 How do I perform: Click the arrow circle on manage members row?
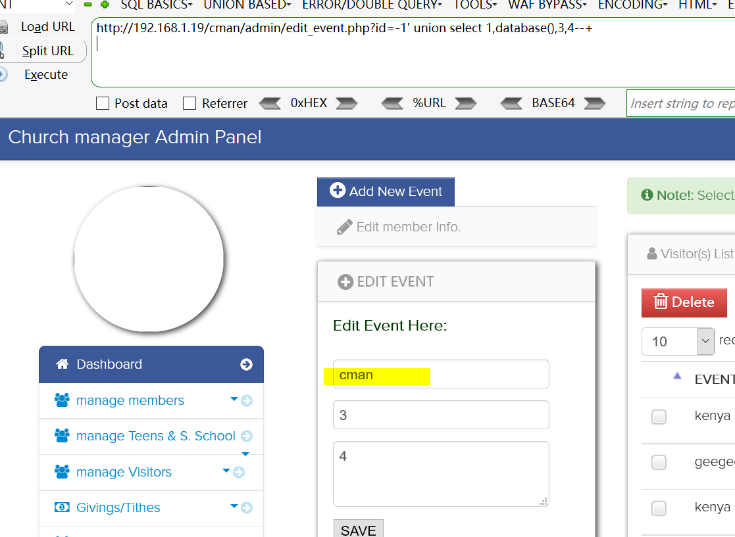(247, 401)
